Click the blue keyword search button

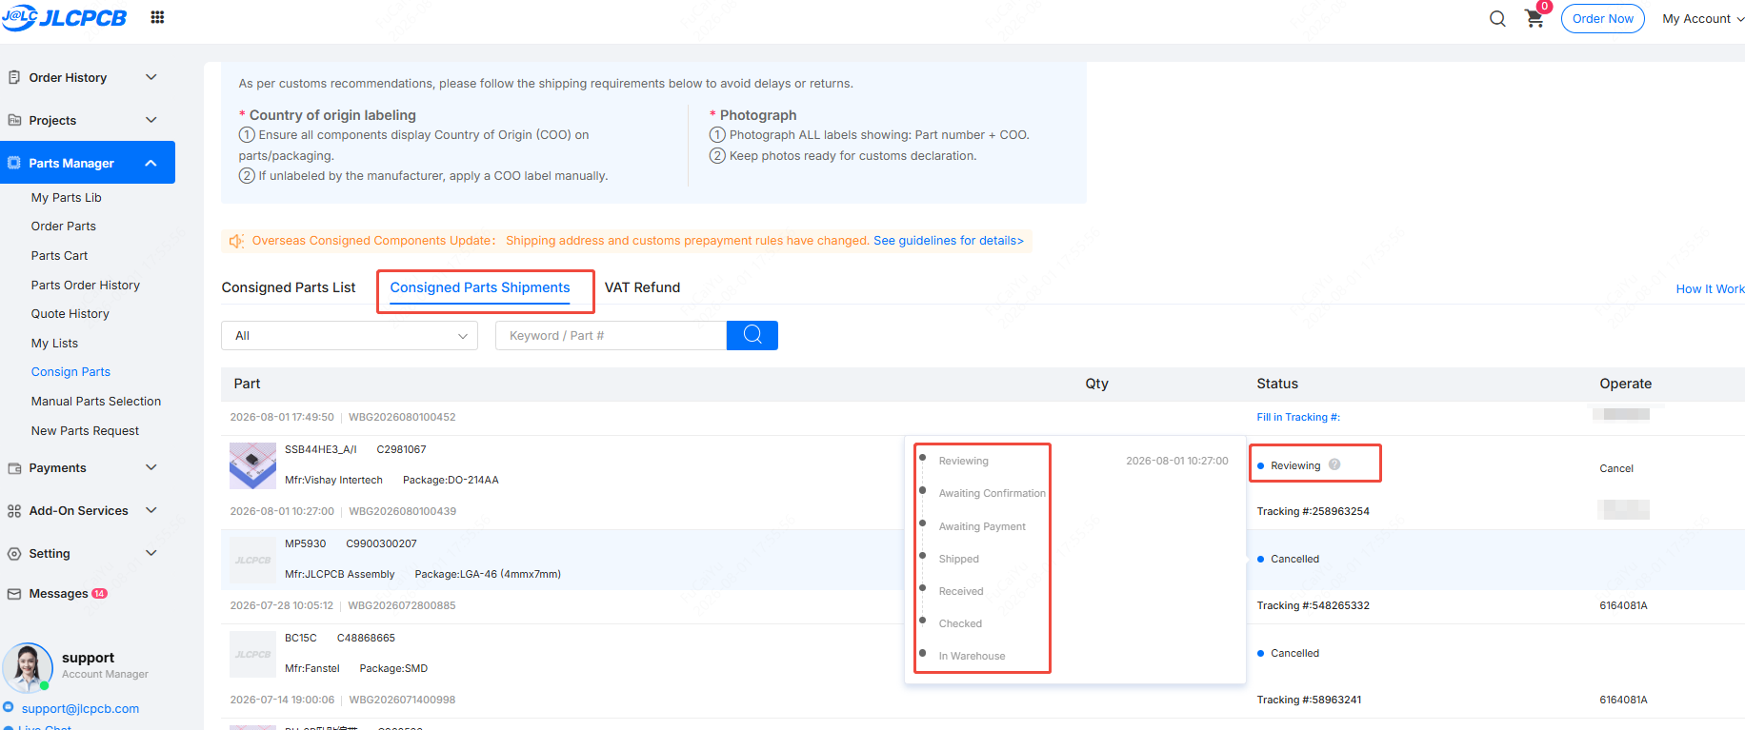coord(752,335)
